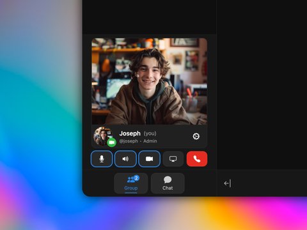Open the Chat tab
This screenshot has width=307, height=230.
coord(168,183)
